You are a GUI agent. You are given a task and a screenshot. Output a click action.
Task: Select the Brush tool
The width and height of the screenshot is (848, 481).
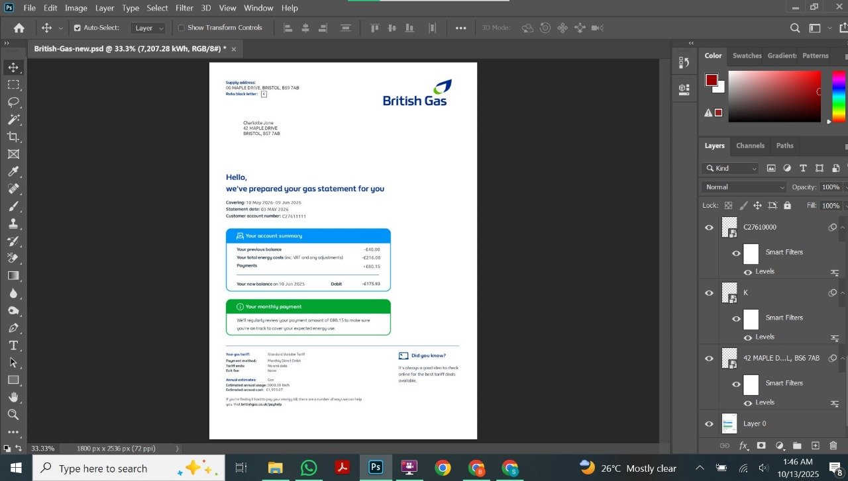click(13, 206)
